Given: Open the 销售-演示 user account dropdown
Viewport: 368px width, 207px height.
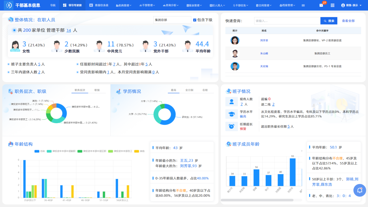Looking at the screenshot, I should [352, 6].
